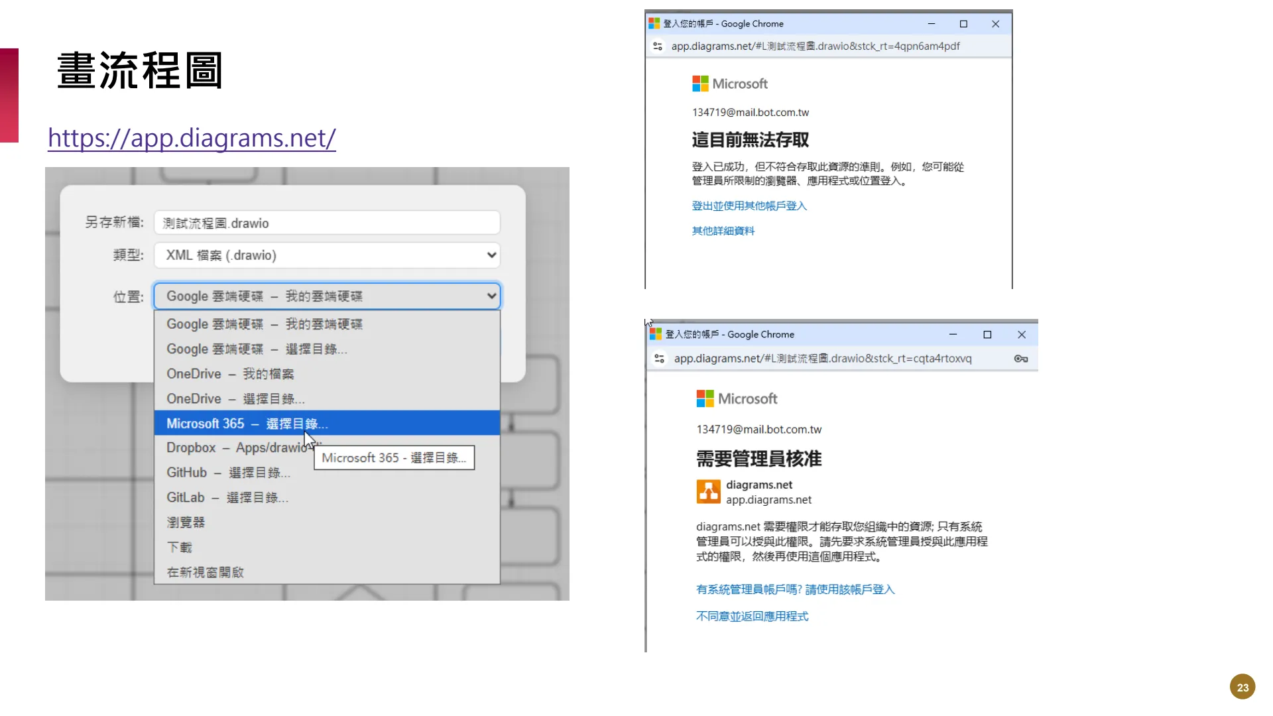The image size is (1273, 716).
Task: Minimize the lower Chrome sign-in window
Action: point(953,335)
